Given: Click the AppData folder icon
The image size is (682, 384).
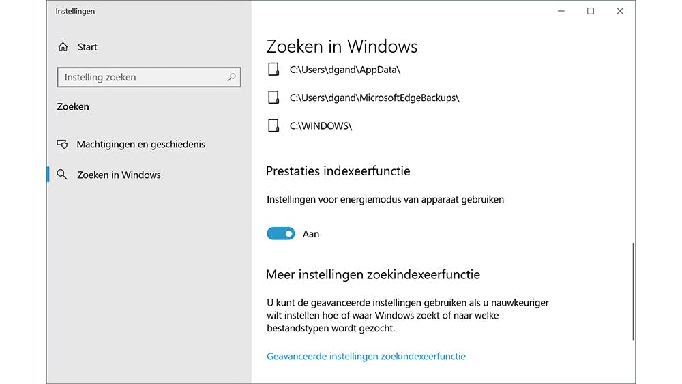Looking at the screenshot, I should pos(273,69).
